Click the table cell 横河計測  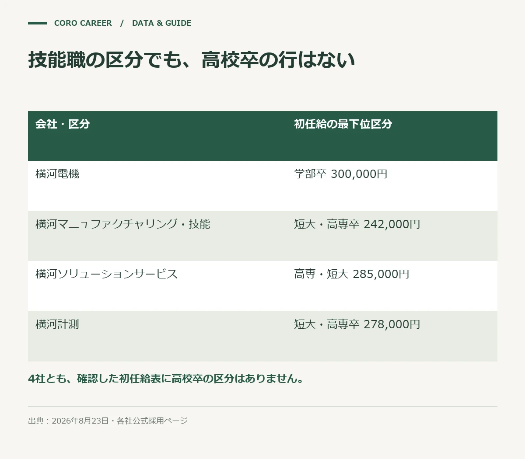tap(57, 324)
